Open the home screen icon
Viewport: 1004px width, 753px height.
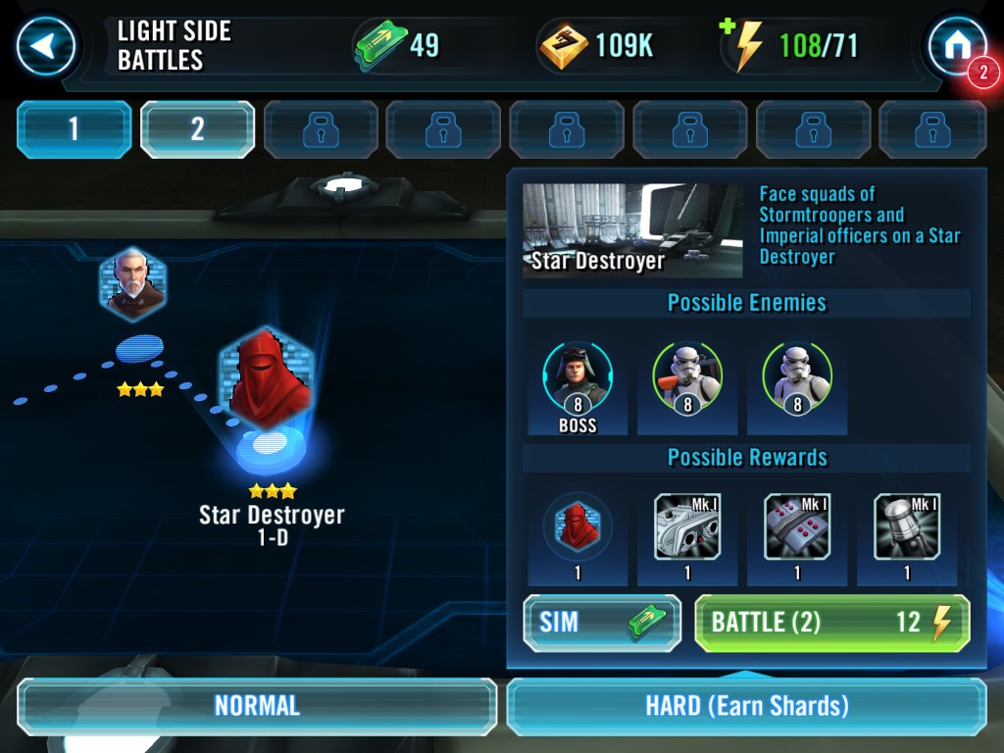(958, 46)
